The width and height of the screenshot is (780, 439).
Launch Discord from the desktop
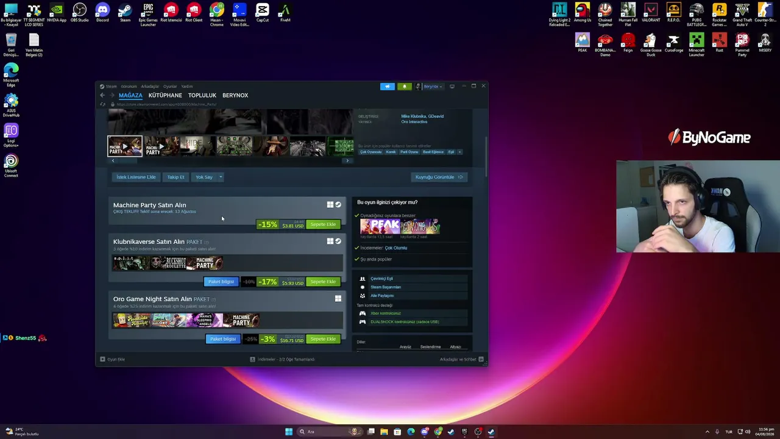click(x=102, y=12)
